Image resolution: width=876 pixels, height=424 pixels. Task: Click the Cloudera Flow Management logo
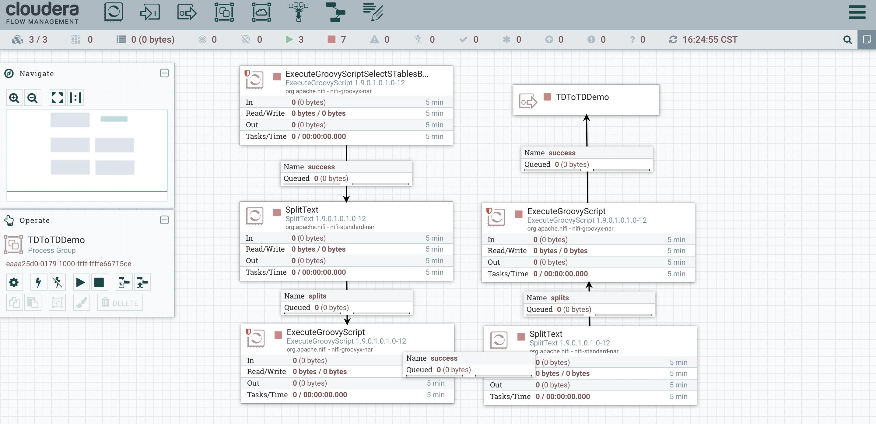[42, 13]
